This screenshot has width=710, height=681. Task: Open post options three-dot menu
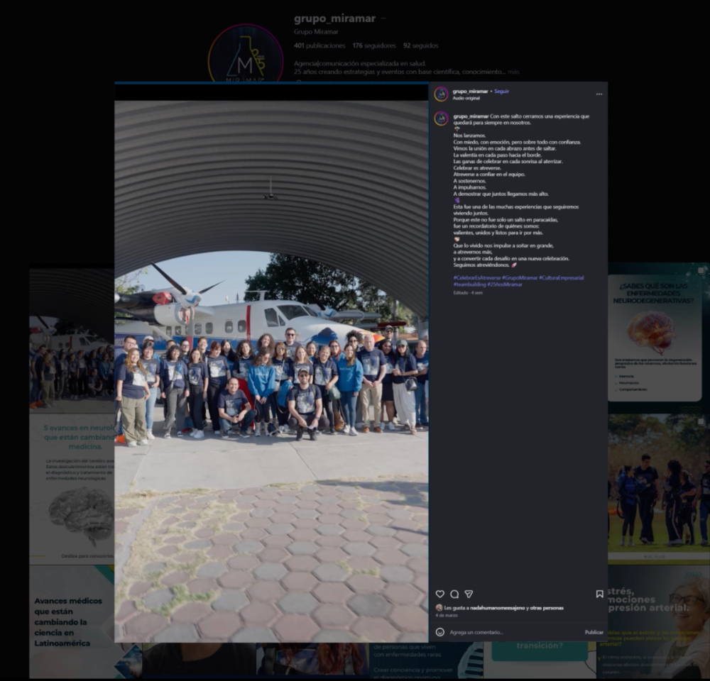(x=599, y=94)
